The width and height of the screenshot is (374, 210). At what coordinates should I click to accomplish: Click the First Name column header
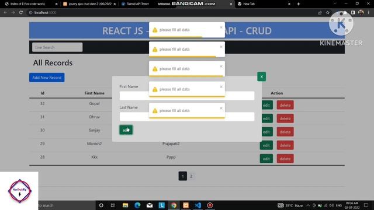[x=95, y=93]
